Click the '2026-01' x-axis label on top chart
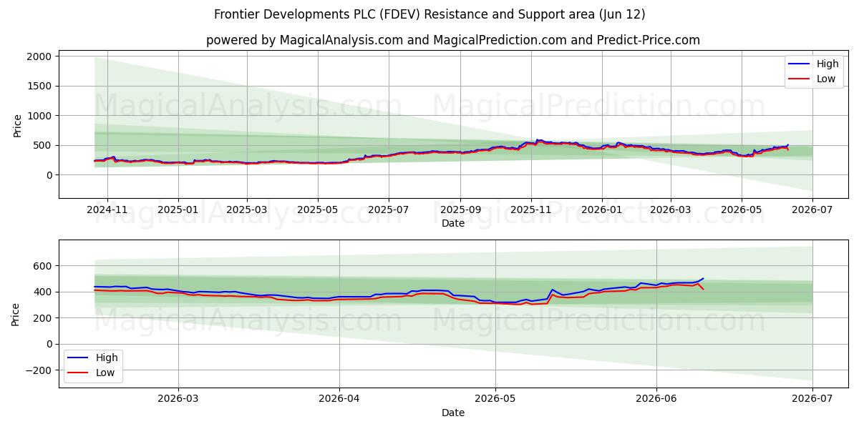 (601, 209)
